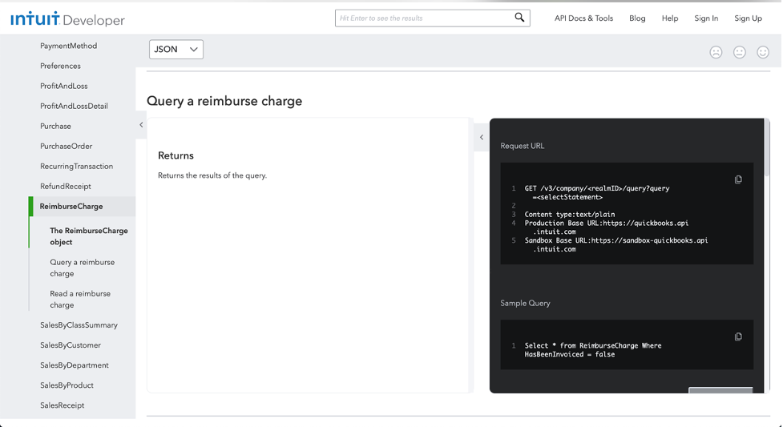Click the GET /v3/company code line
Screen dimensions: 783x427
tap(597, 193)
